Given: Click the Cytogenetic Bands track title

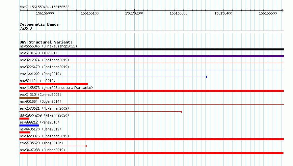Looking at the screenshot, I should (39, 24).
